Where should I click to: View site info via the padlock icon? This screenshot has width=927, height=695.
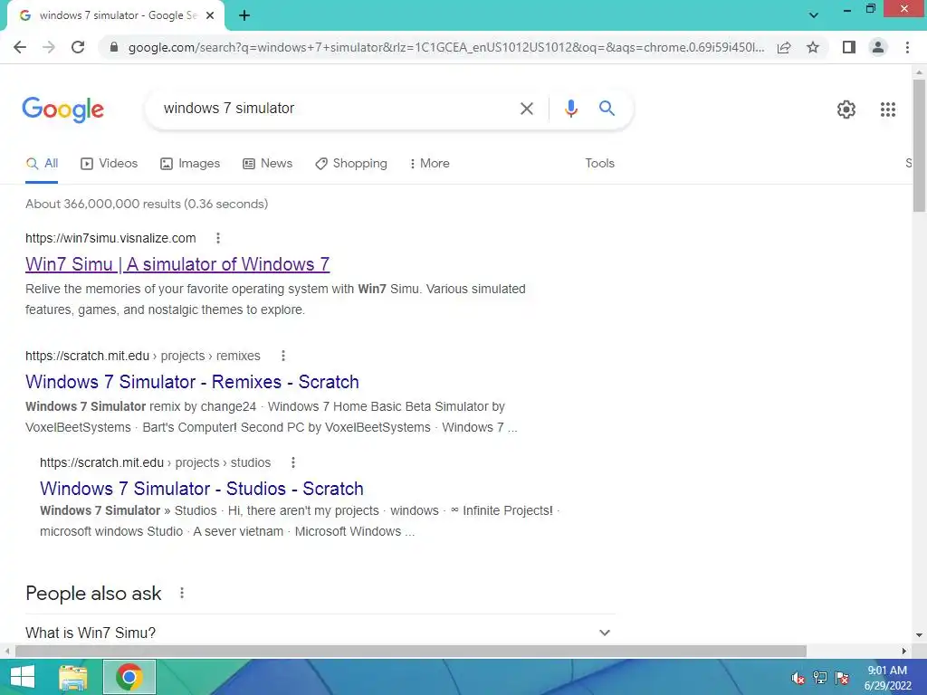(x=114, y=47)
